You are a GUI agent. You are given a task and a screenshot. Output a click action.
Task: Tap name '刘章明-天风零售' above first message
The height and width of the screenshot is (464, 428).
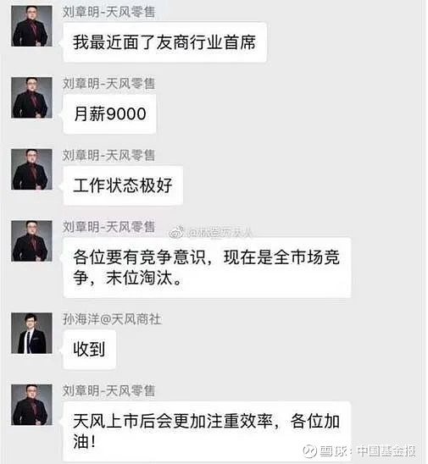pos(108,12)
